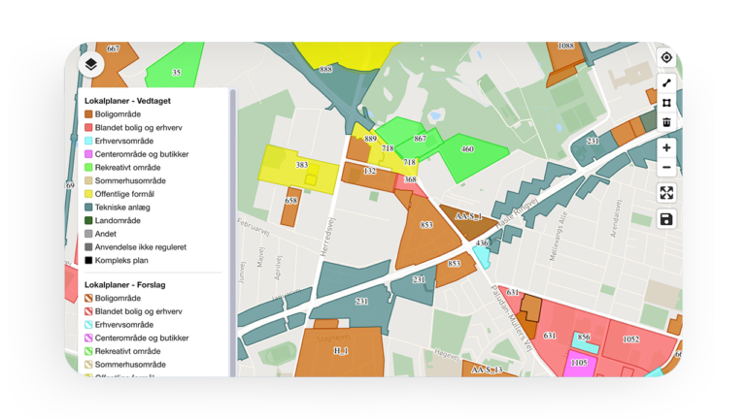Screen dimensions: 746x419
Task: Click the Boligområde swatch under Vedtaget
Action: click(88, 114)
